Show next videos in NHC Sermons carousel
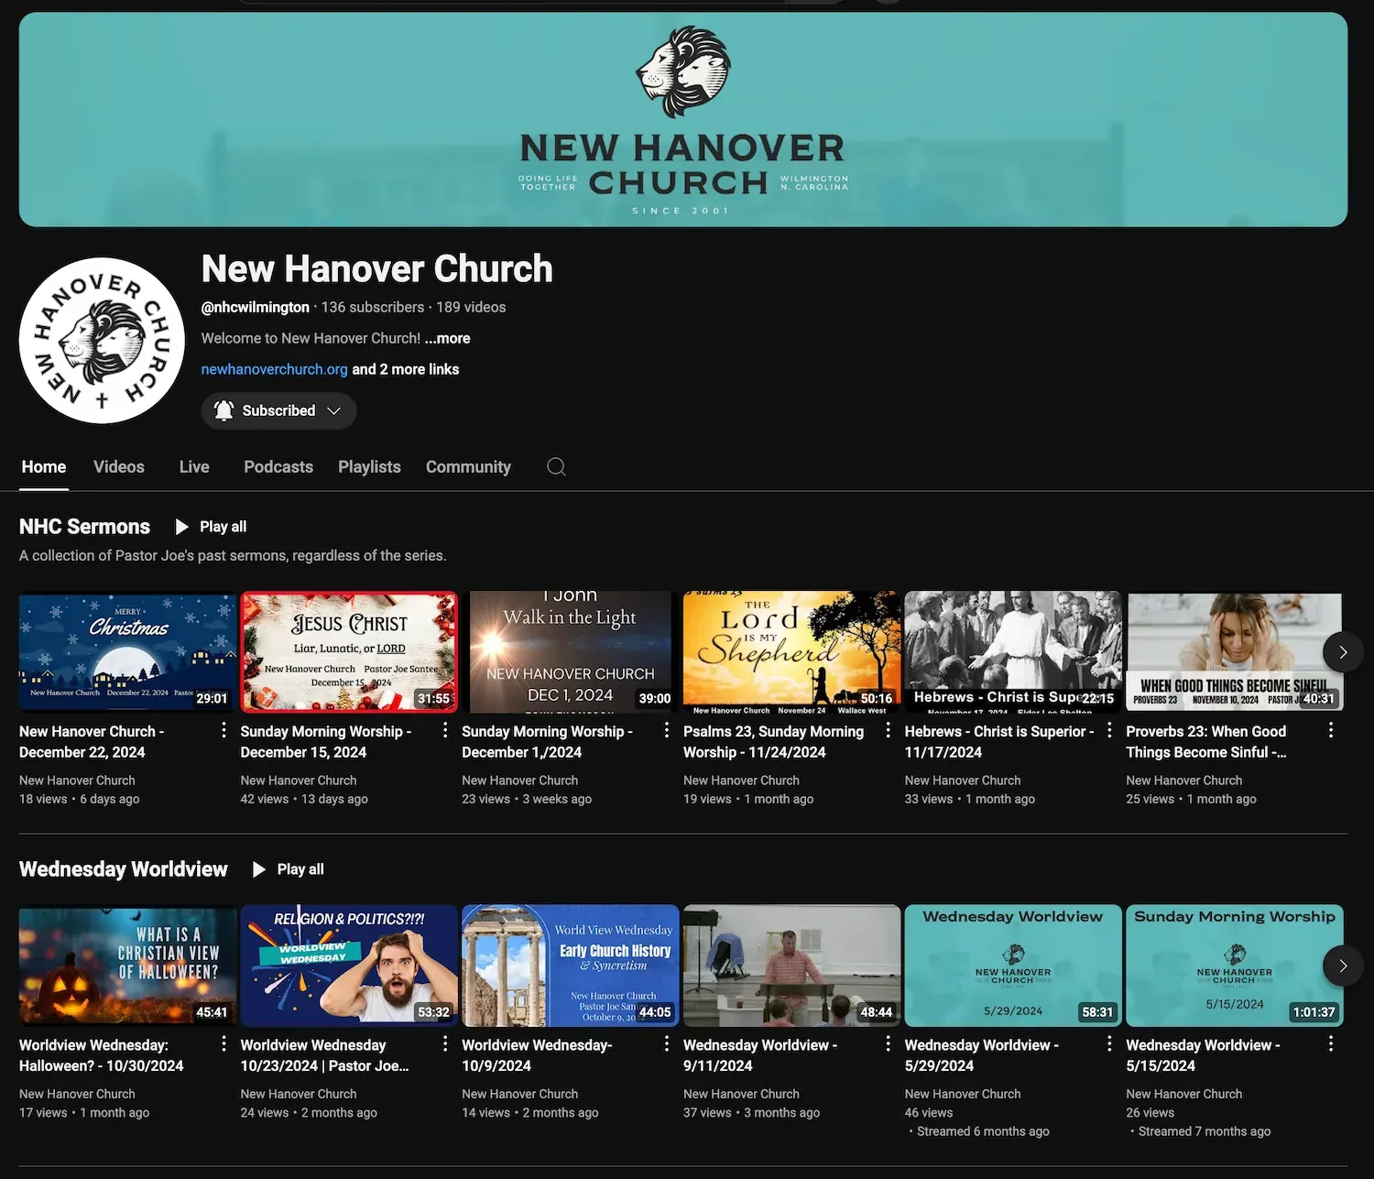This screenshot has height=1179, width=1374. coord(1343,652)
